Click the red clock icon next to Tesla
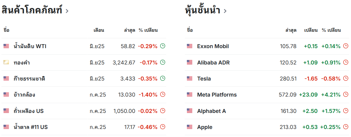This screenshot has height=137, width=351. (x=346, y=78)
